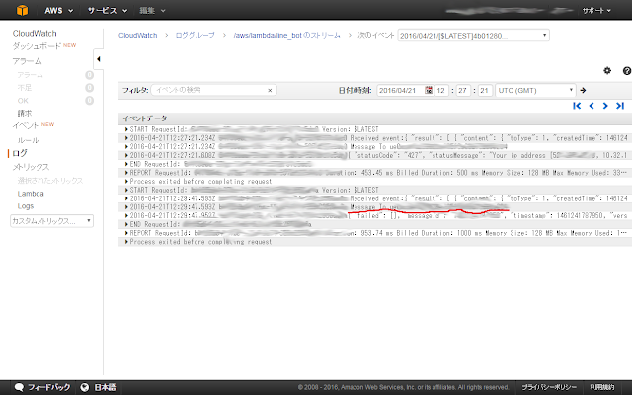
Task: Click second START RequestId Version $LATEST text
Action: pyautogui.click(x=254, y=190)
